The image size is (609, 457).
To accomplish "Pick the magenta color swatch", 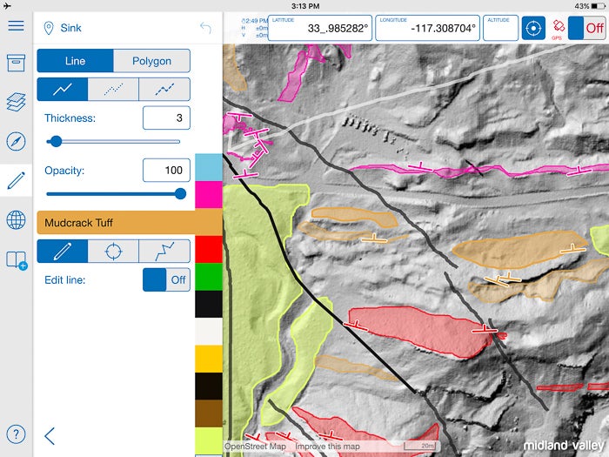I will click(209, 196).
